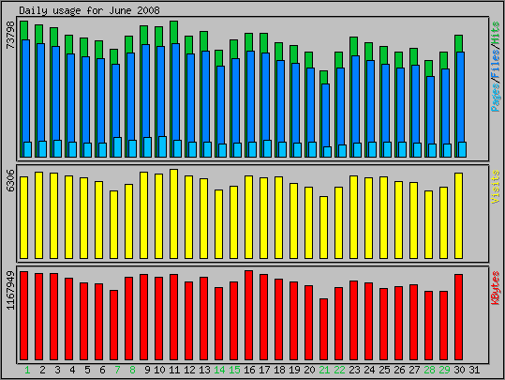Click the green Hits bar top for day 11

coord(173,32)
